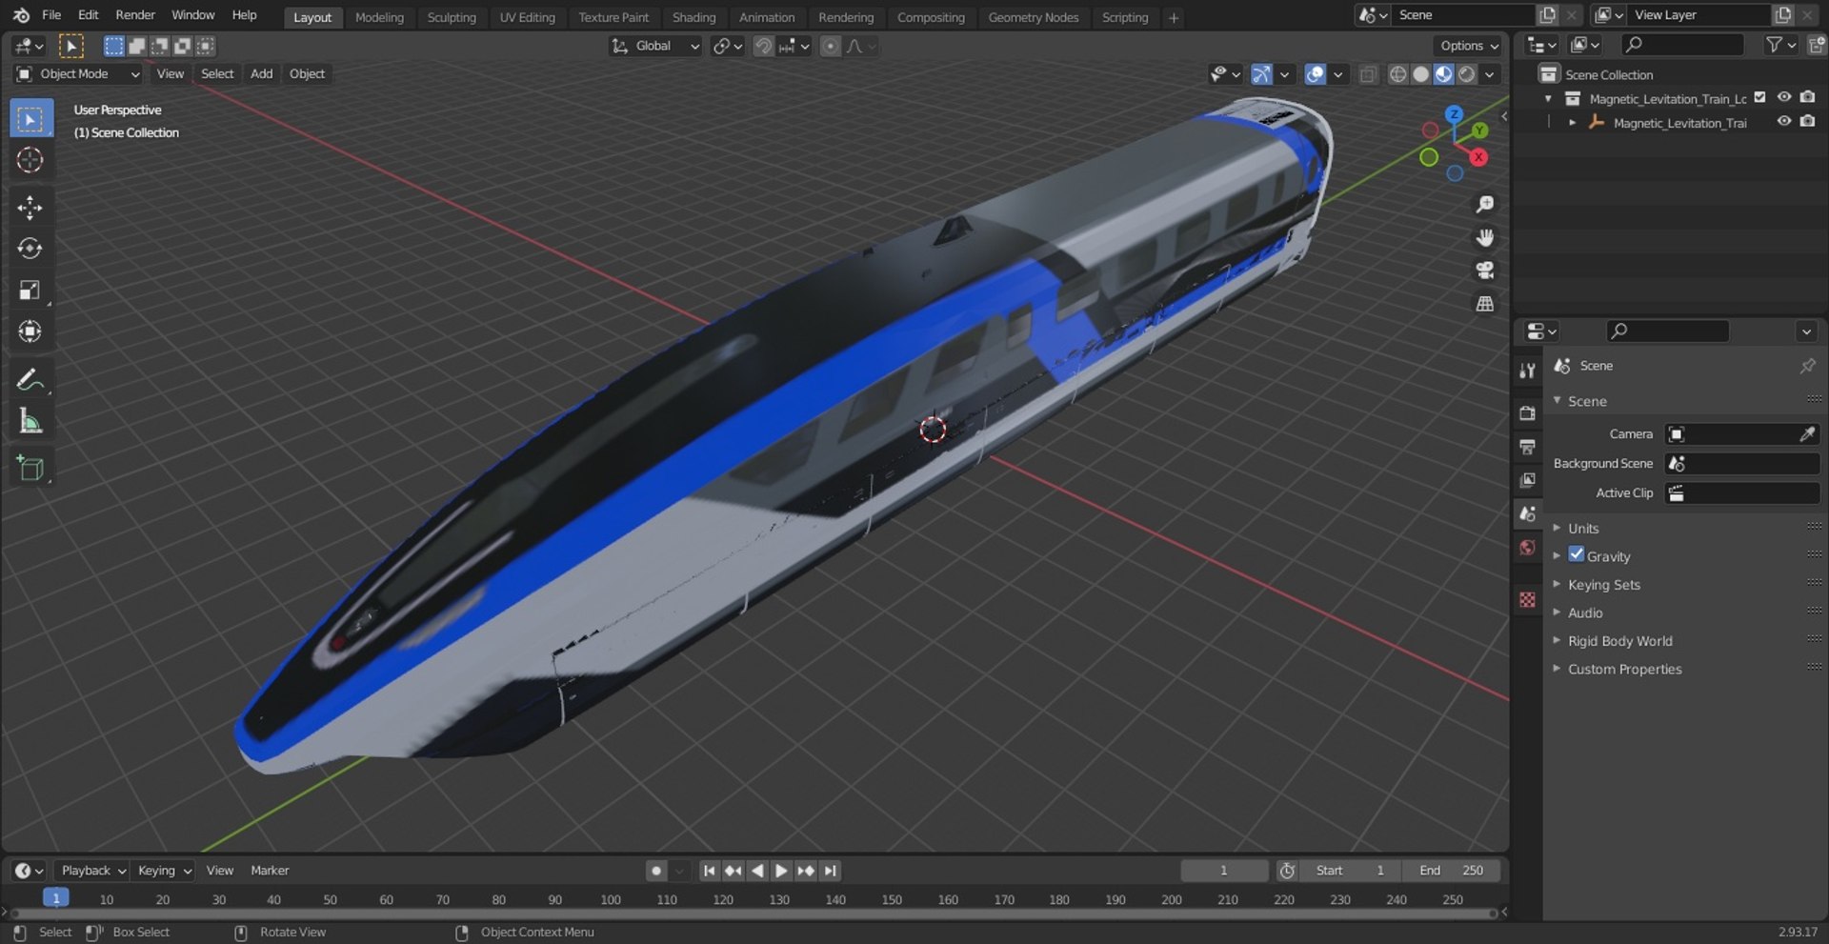Open the Global orientation dropdown
Screen dimensions: 1829x944
tap(656, 46)
